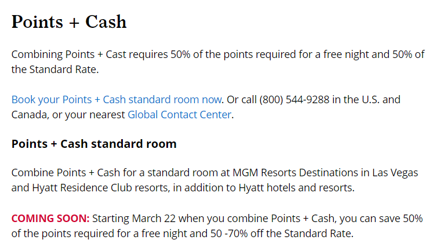
Task: Open the Book your Points + Cash standard room now link
Action: (116, 100)
